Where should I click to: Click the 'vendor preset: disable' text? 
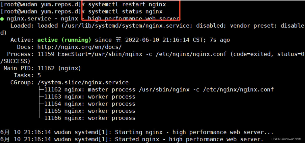click(267, 26)
